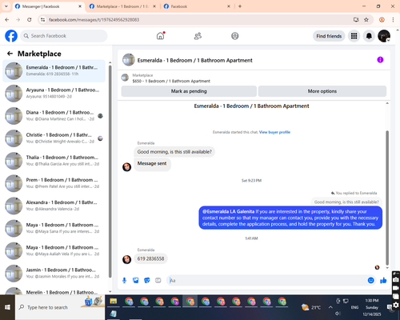400x320 pixels.
Task: Open File Explorer from taskbar
Action: (x=114, y=302)
